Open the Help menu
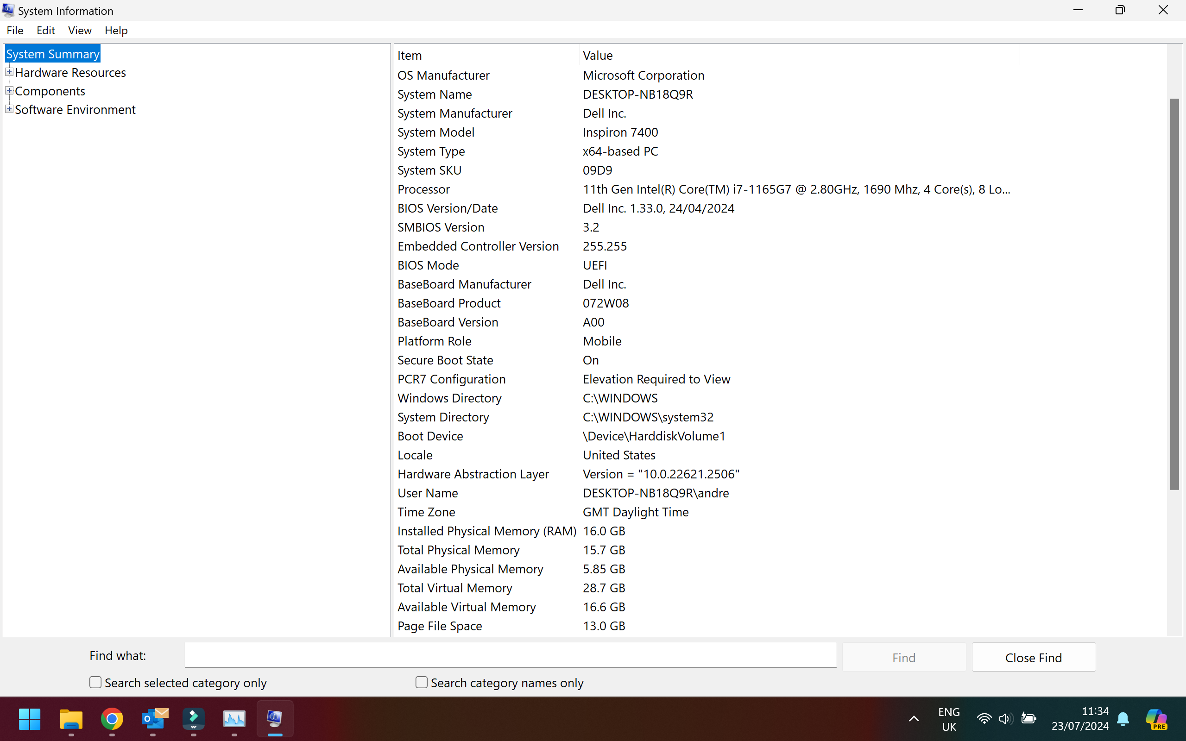1186x741 pixels. click(x=116, y=31)
